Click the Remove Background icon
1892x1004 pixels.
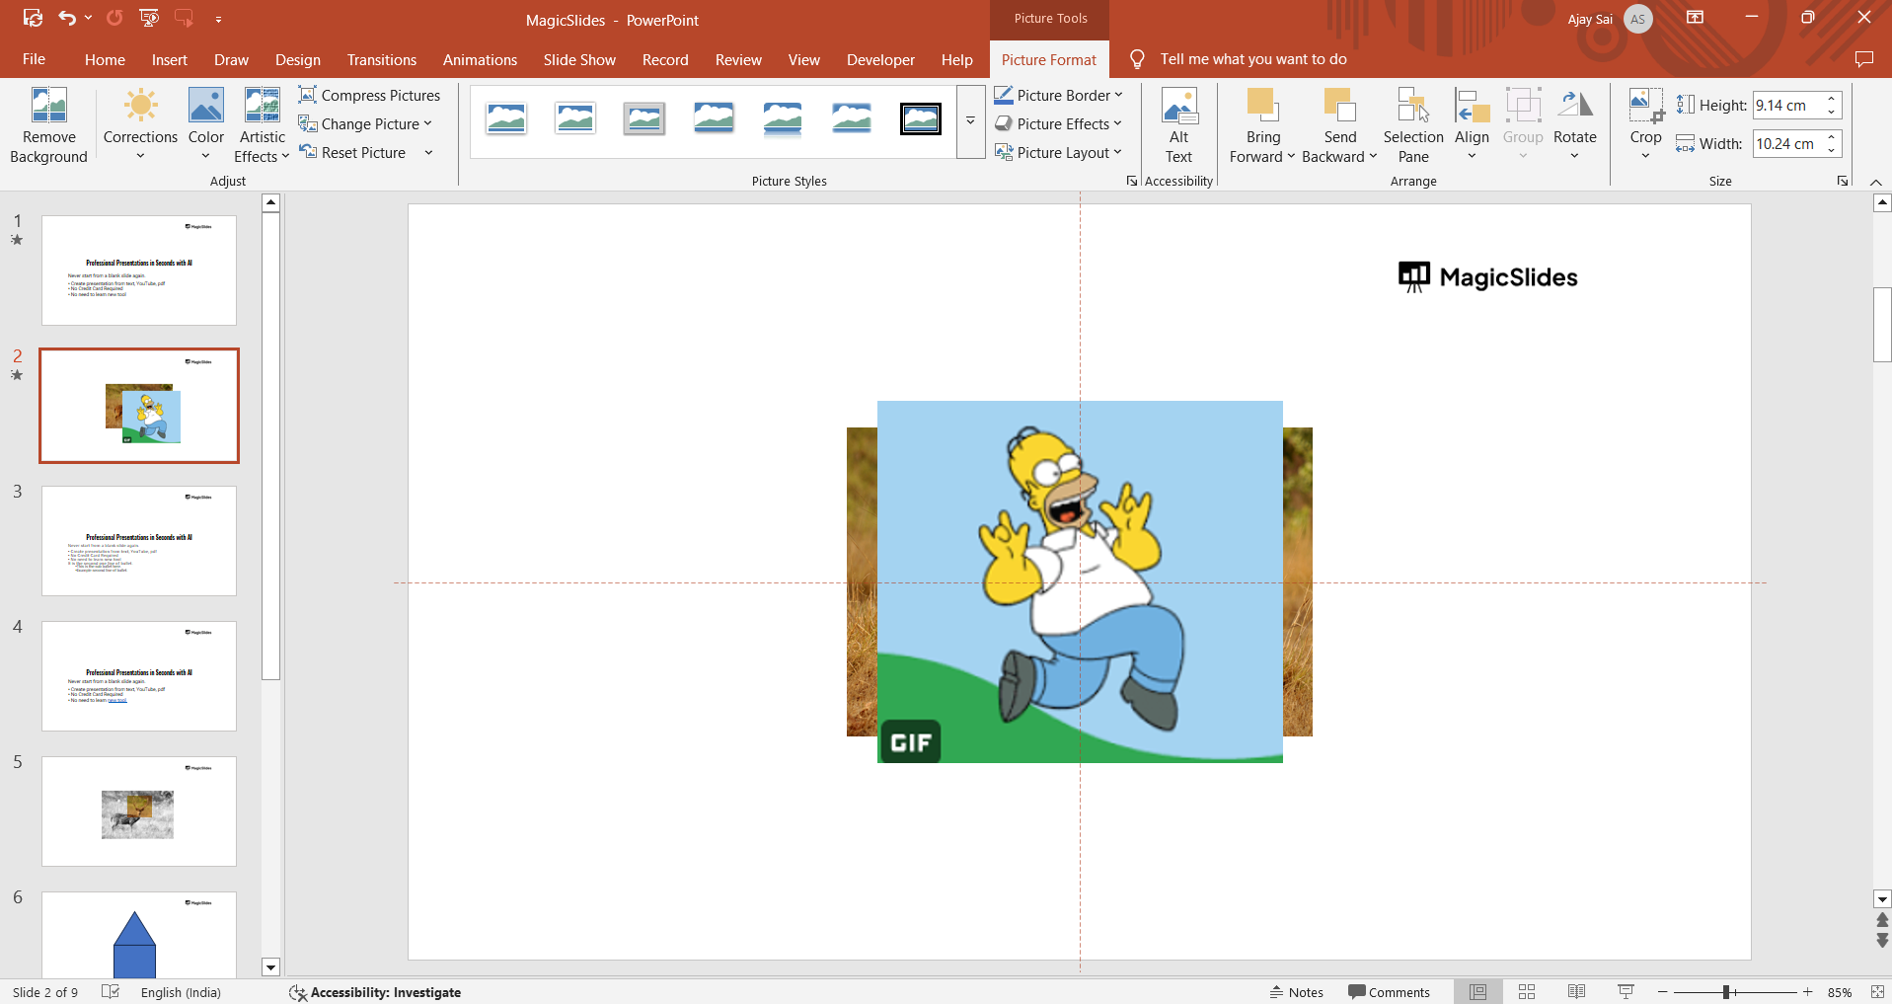(48, 106)
